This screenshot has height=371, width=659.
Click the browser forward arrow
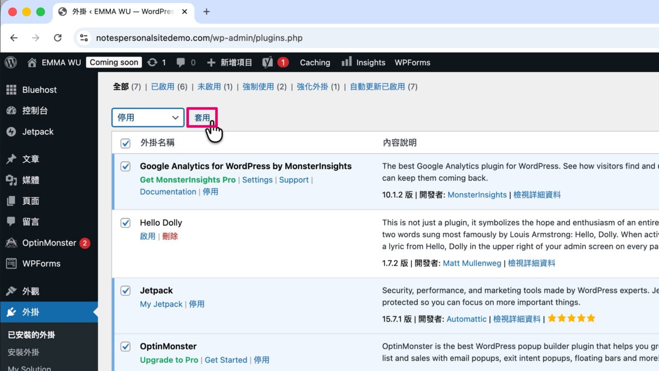point(36,38)
